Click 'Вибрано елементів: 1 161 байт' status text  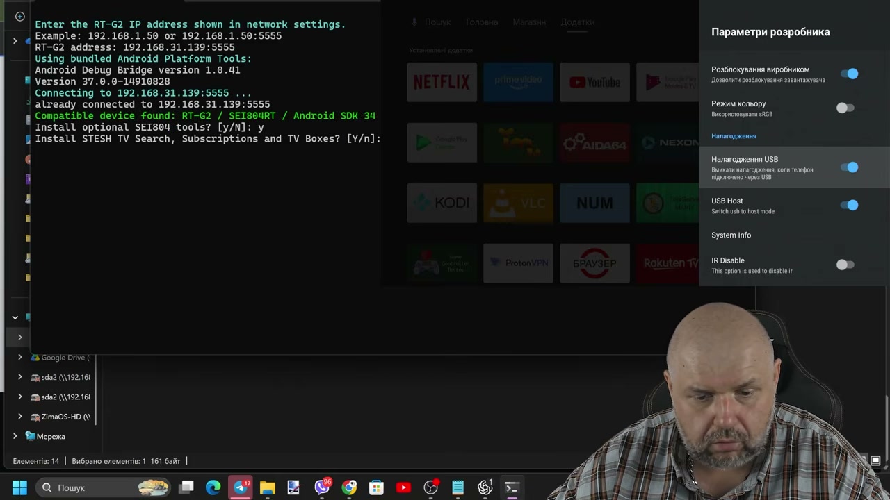click(126, 461)
